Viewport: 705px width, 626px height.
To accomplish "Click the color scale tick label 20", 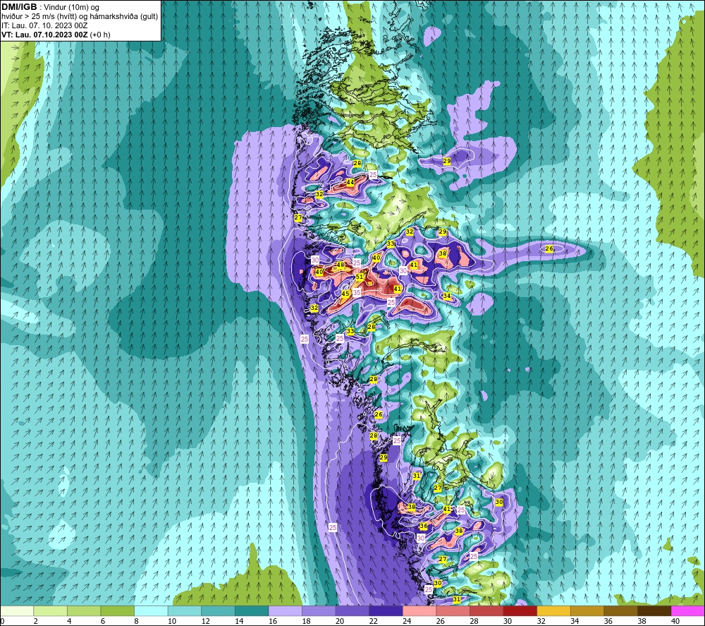I will (x=340, y=622).
